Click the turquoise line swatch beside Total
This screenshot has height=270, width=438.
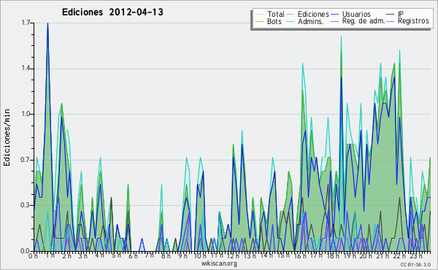tap(260, 15)
